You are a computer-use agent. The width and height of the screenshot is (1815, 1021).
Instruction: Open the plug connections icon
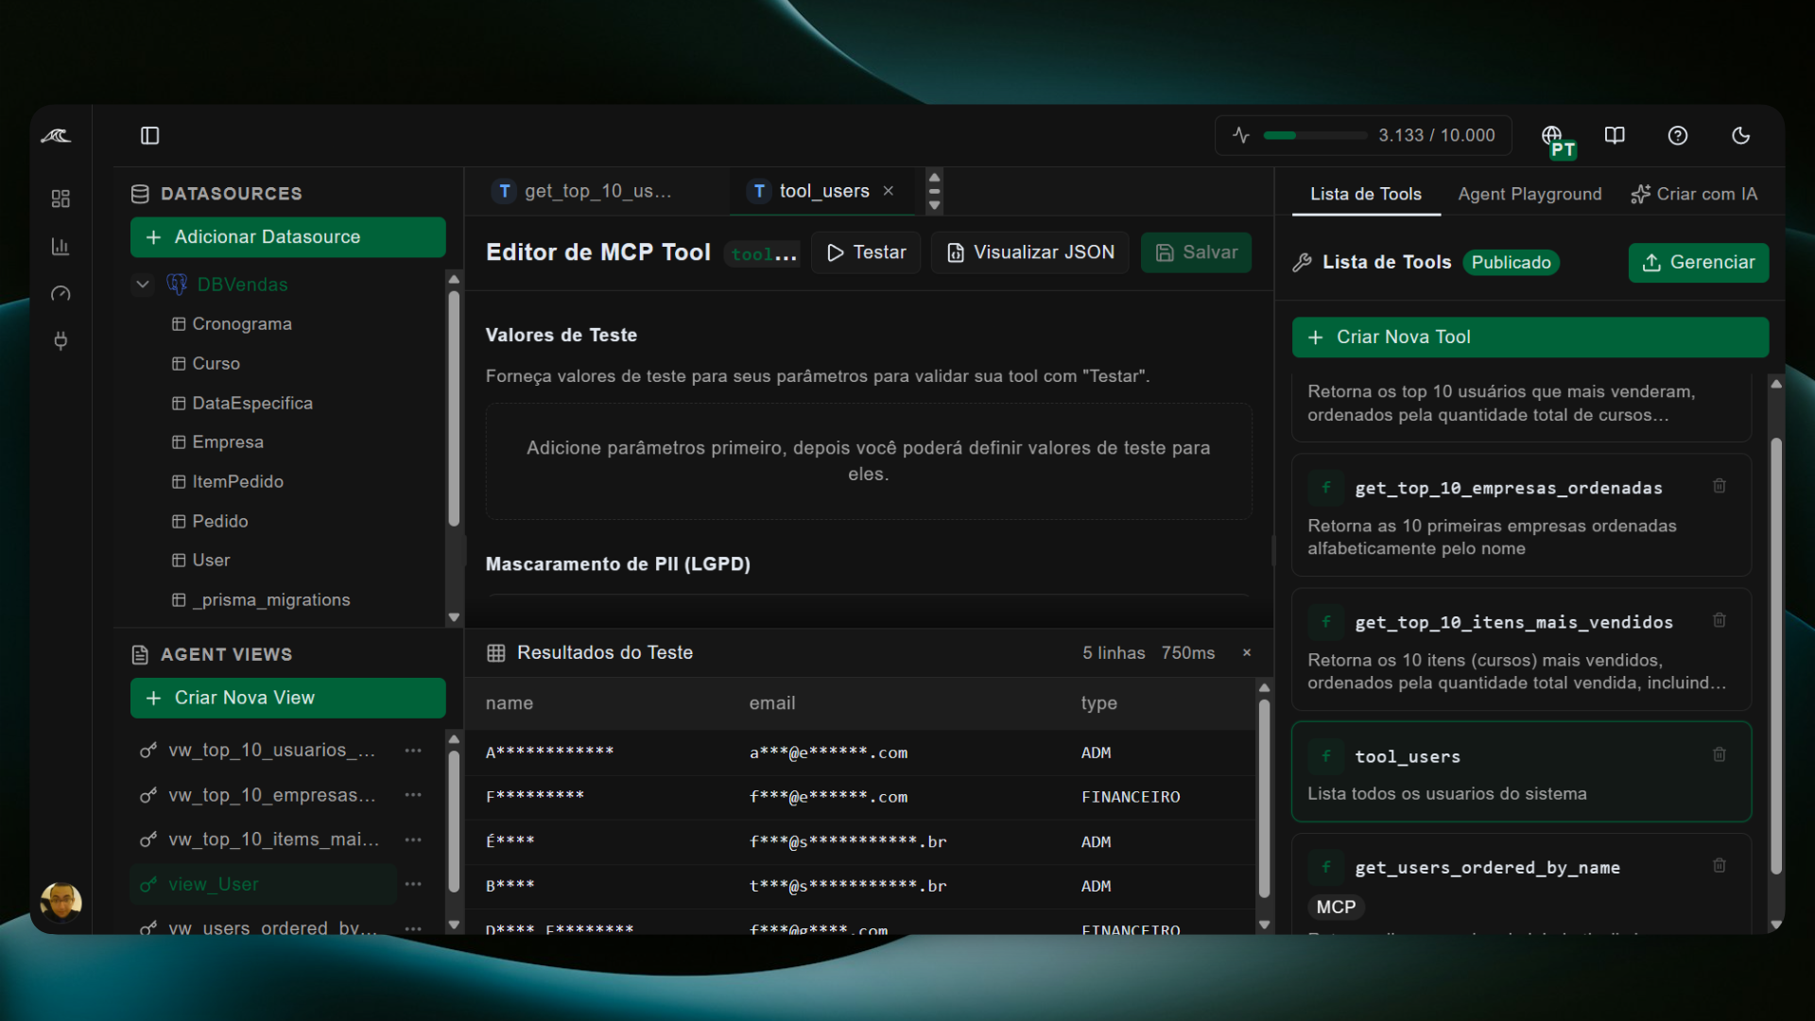[60, 340]
